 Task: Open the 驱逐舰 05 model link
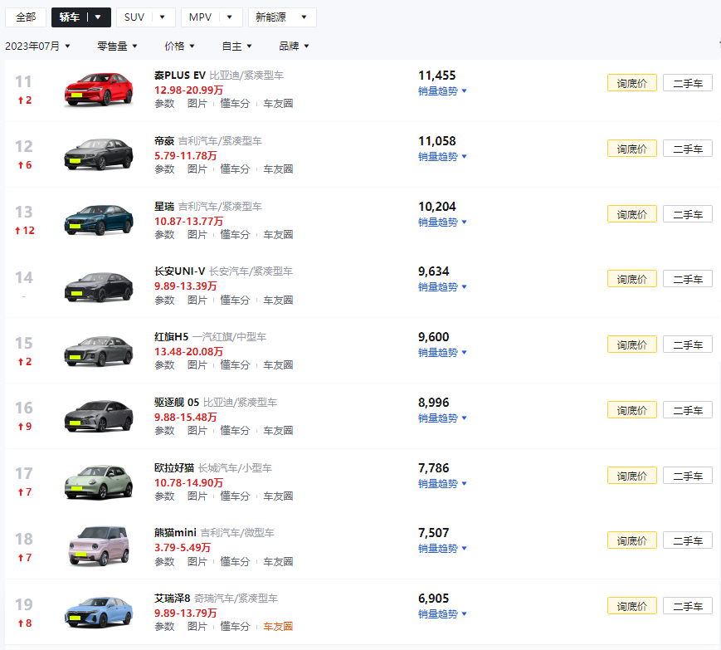(x=177, y=403)
